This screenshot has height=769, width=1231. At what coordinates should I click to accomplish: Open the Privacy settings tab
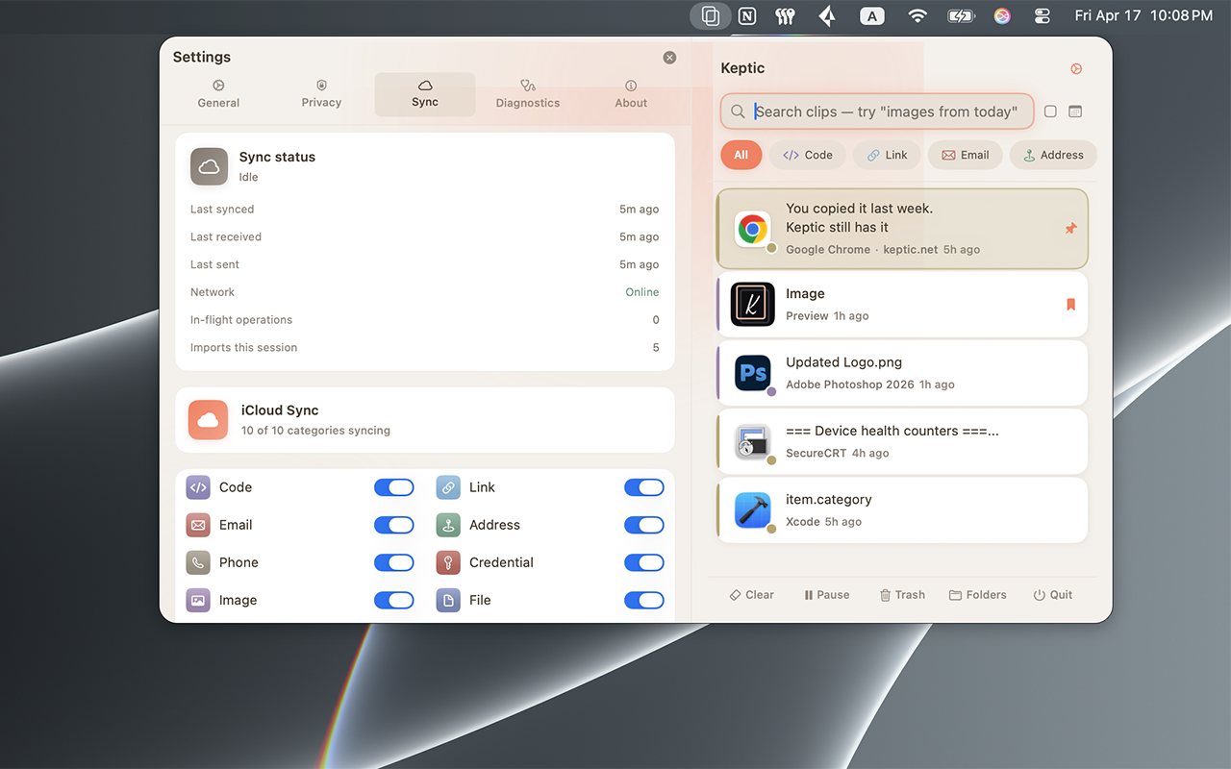click(321, 94)
